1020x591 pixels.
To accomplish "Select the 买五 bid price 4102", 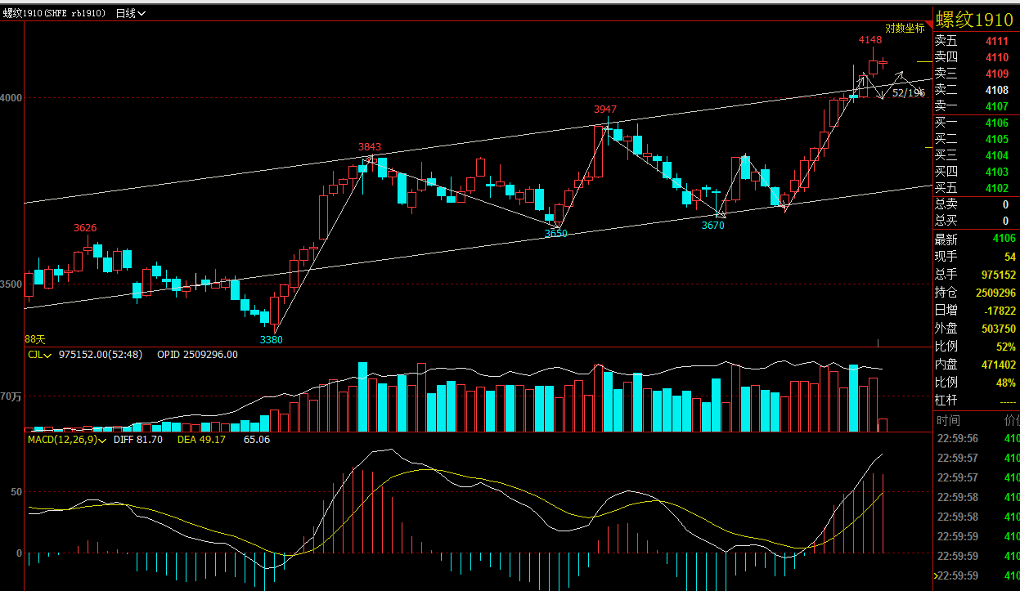I will click(x=996, y=189).
